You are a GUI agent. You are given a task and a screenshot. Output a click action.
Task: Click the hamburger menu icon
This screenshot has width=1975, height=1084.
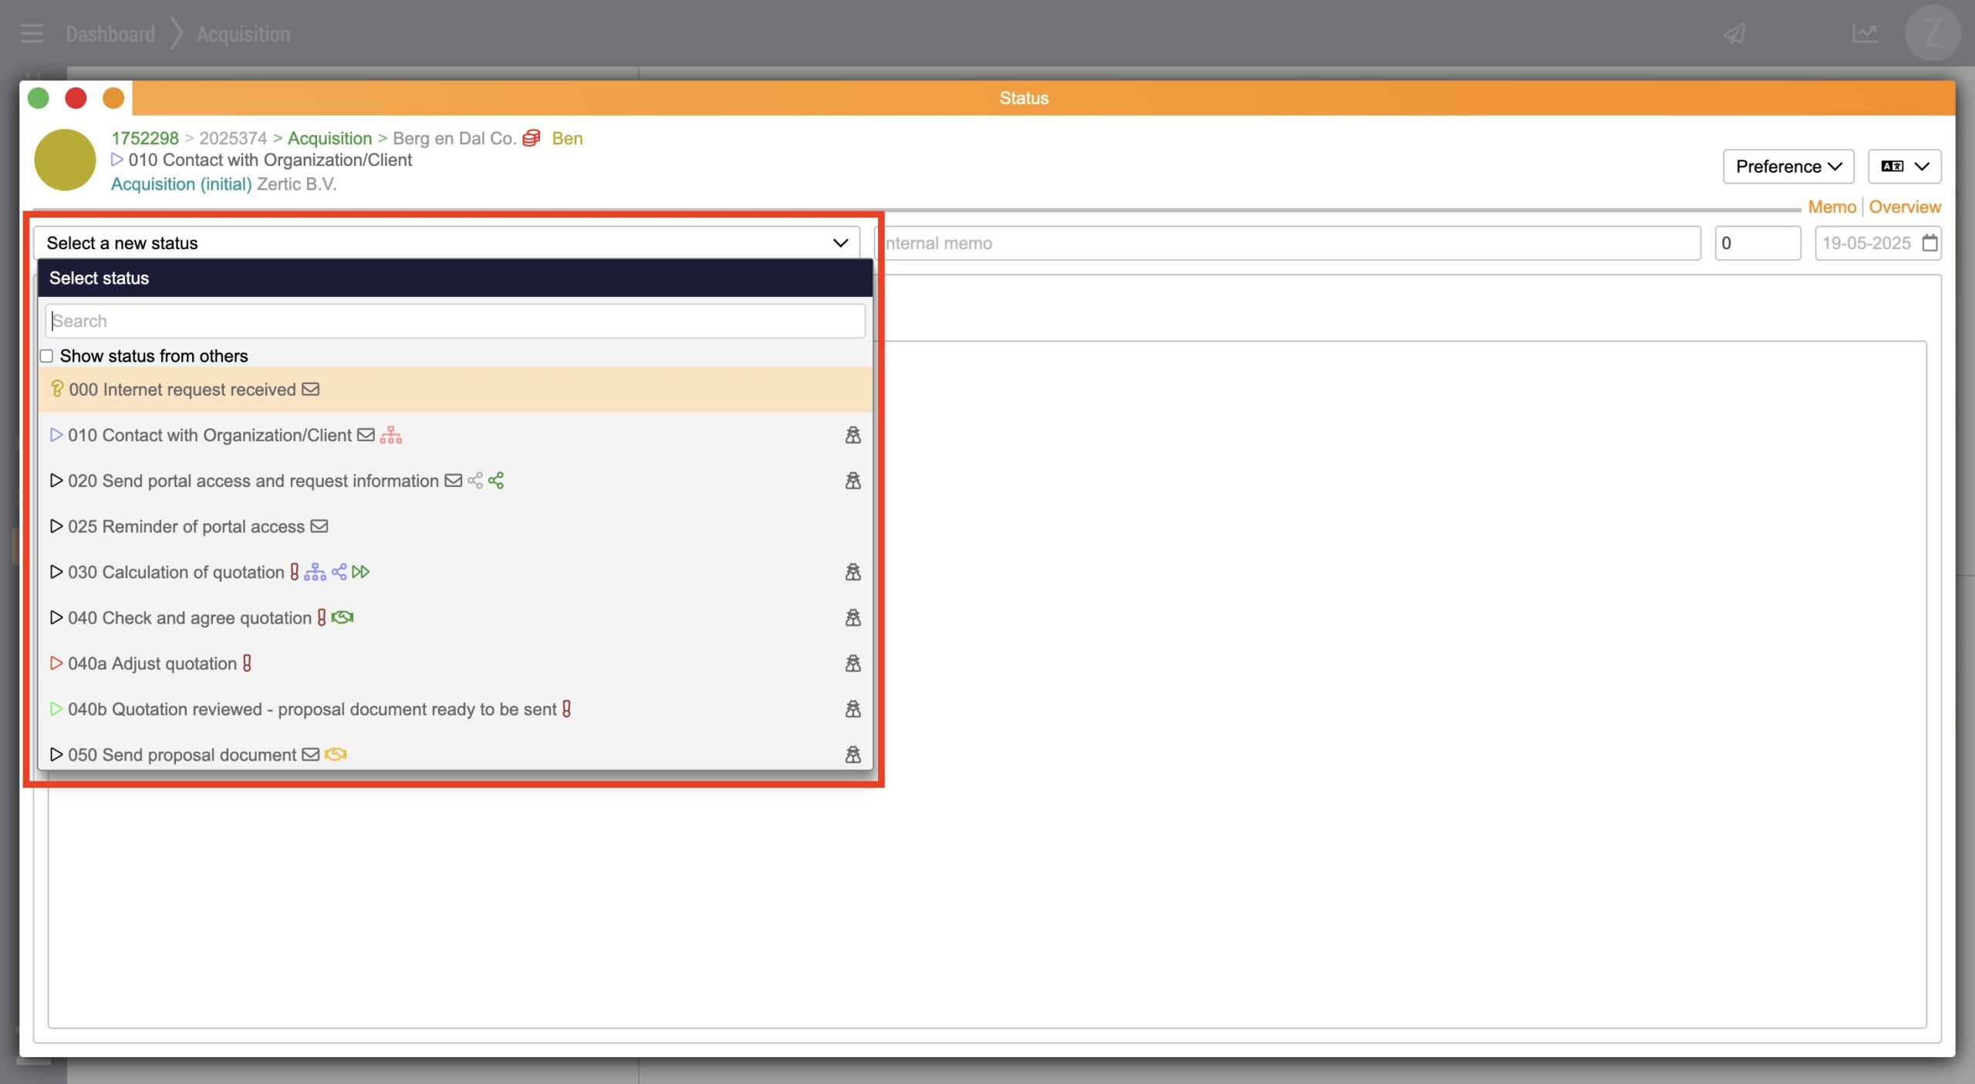click(x=32, y=34)
